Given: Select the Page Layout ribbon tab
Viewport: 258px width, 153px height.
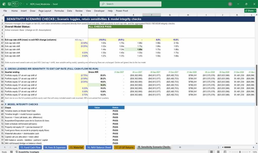Looking at the screenshot, I should coord(45,11).
